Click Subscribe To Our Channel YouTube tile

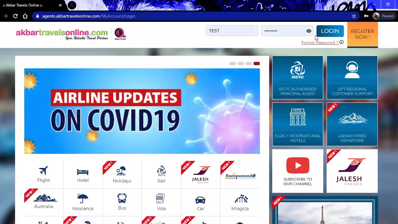[x=298, y=171]
